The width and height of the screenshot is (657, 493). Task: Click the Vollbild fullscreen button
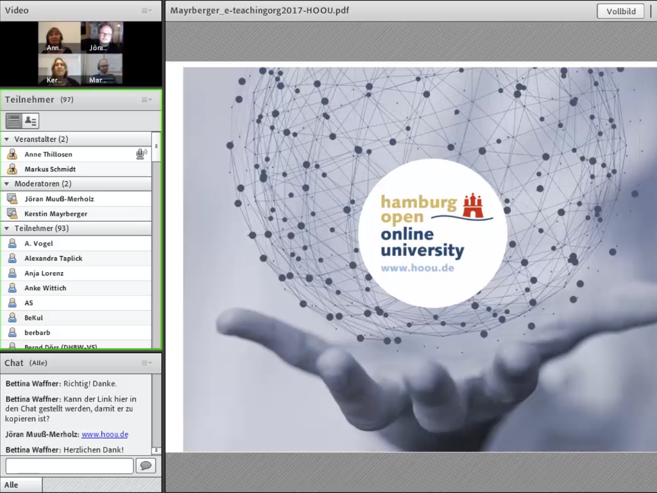point(620,12)
